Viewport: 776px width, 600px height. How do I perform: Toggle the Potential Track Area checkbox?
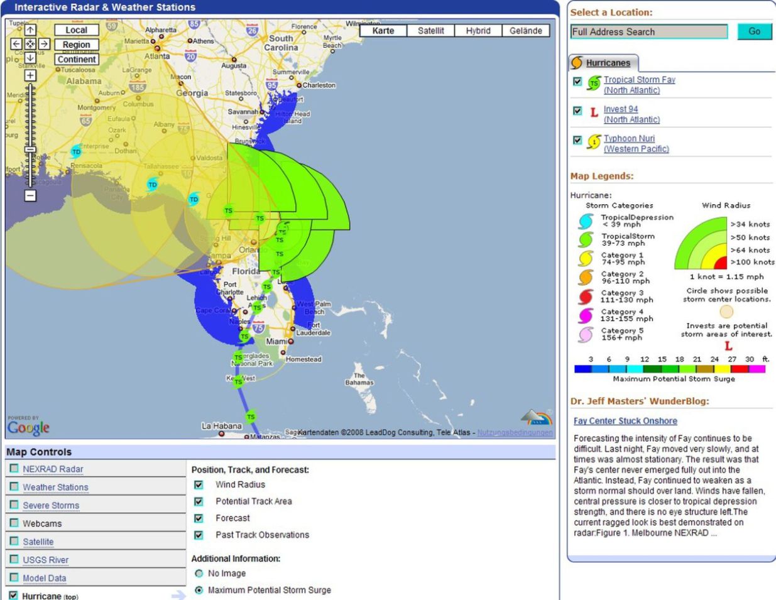pyautogui.click(x=199, y=502)
